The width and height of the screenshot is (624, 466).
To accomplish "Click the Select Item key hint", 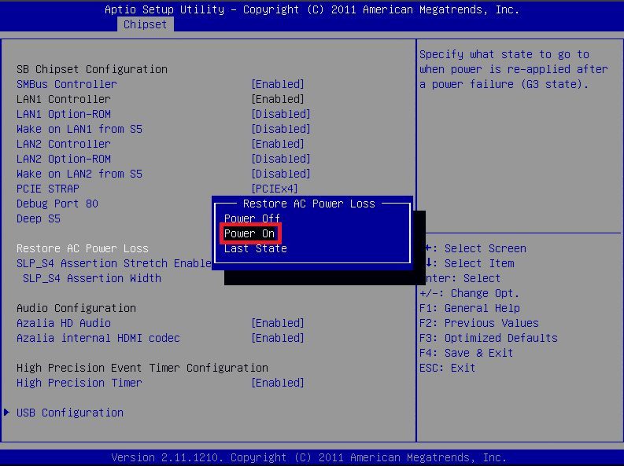I will (470, 263).
